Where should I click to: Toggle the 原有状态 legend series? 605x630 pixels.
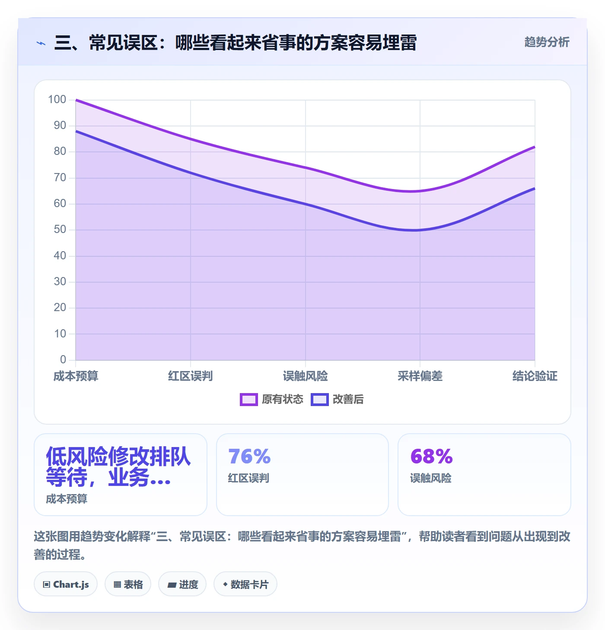[272, 400]
